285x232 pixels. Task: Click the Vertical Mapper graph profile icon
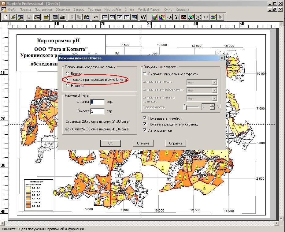pos(183,17)
